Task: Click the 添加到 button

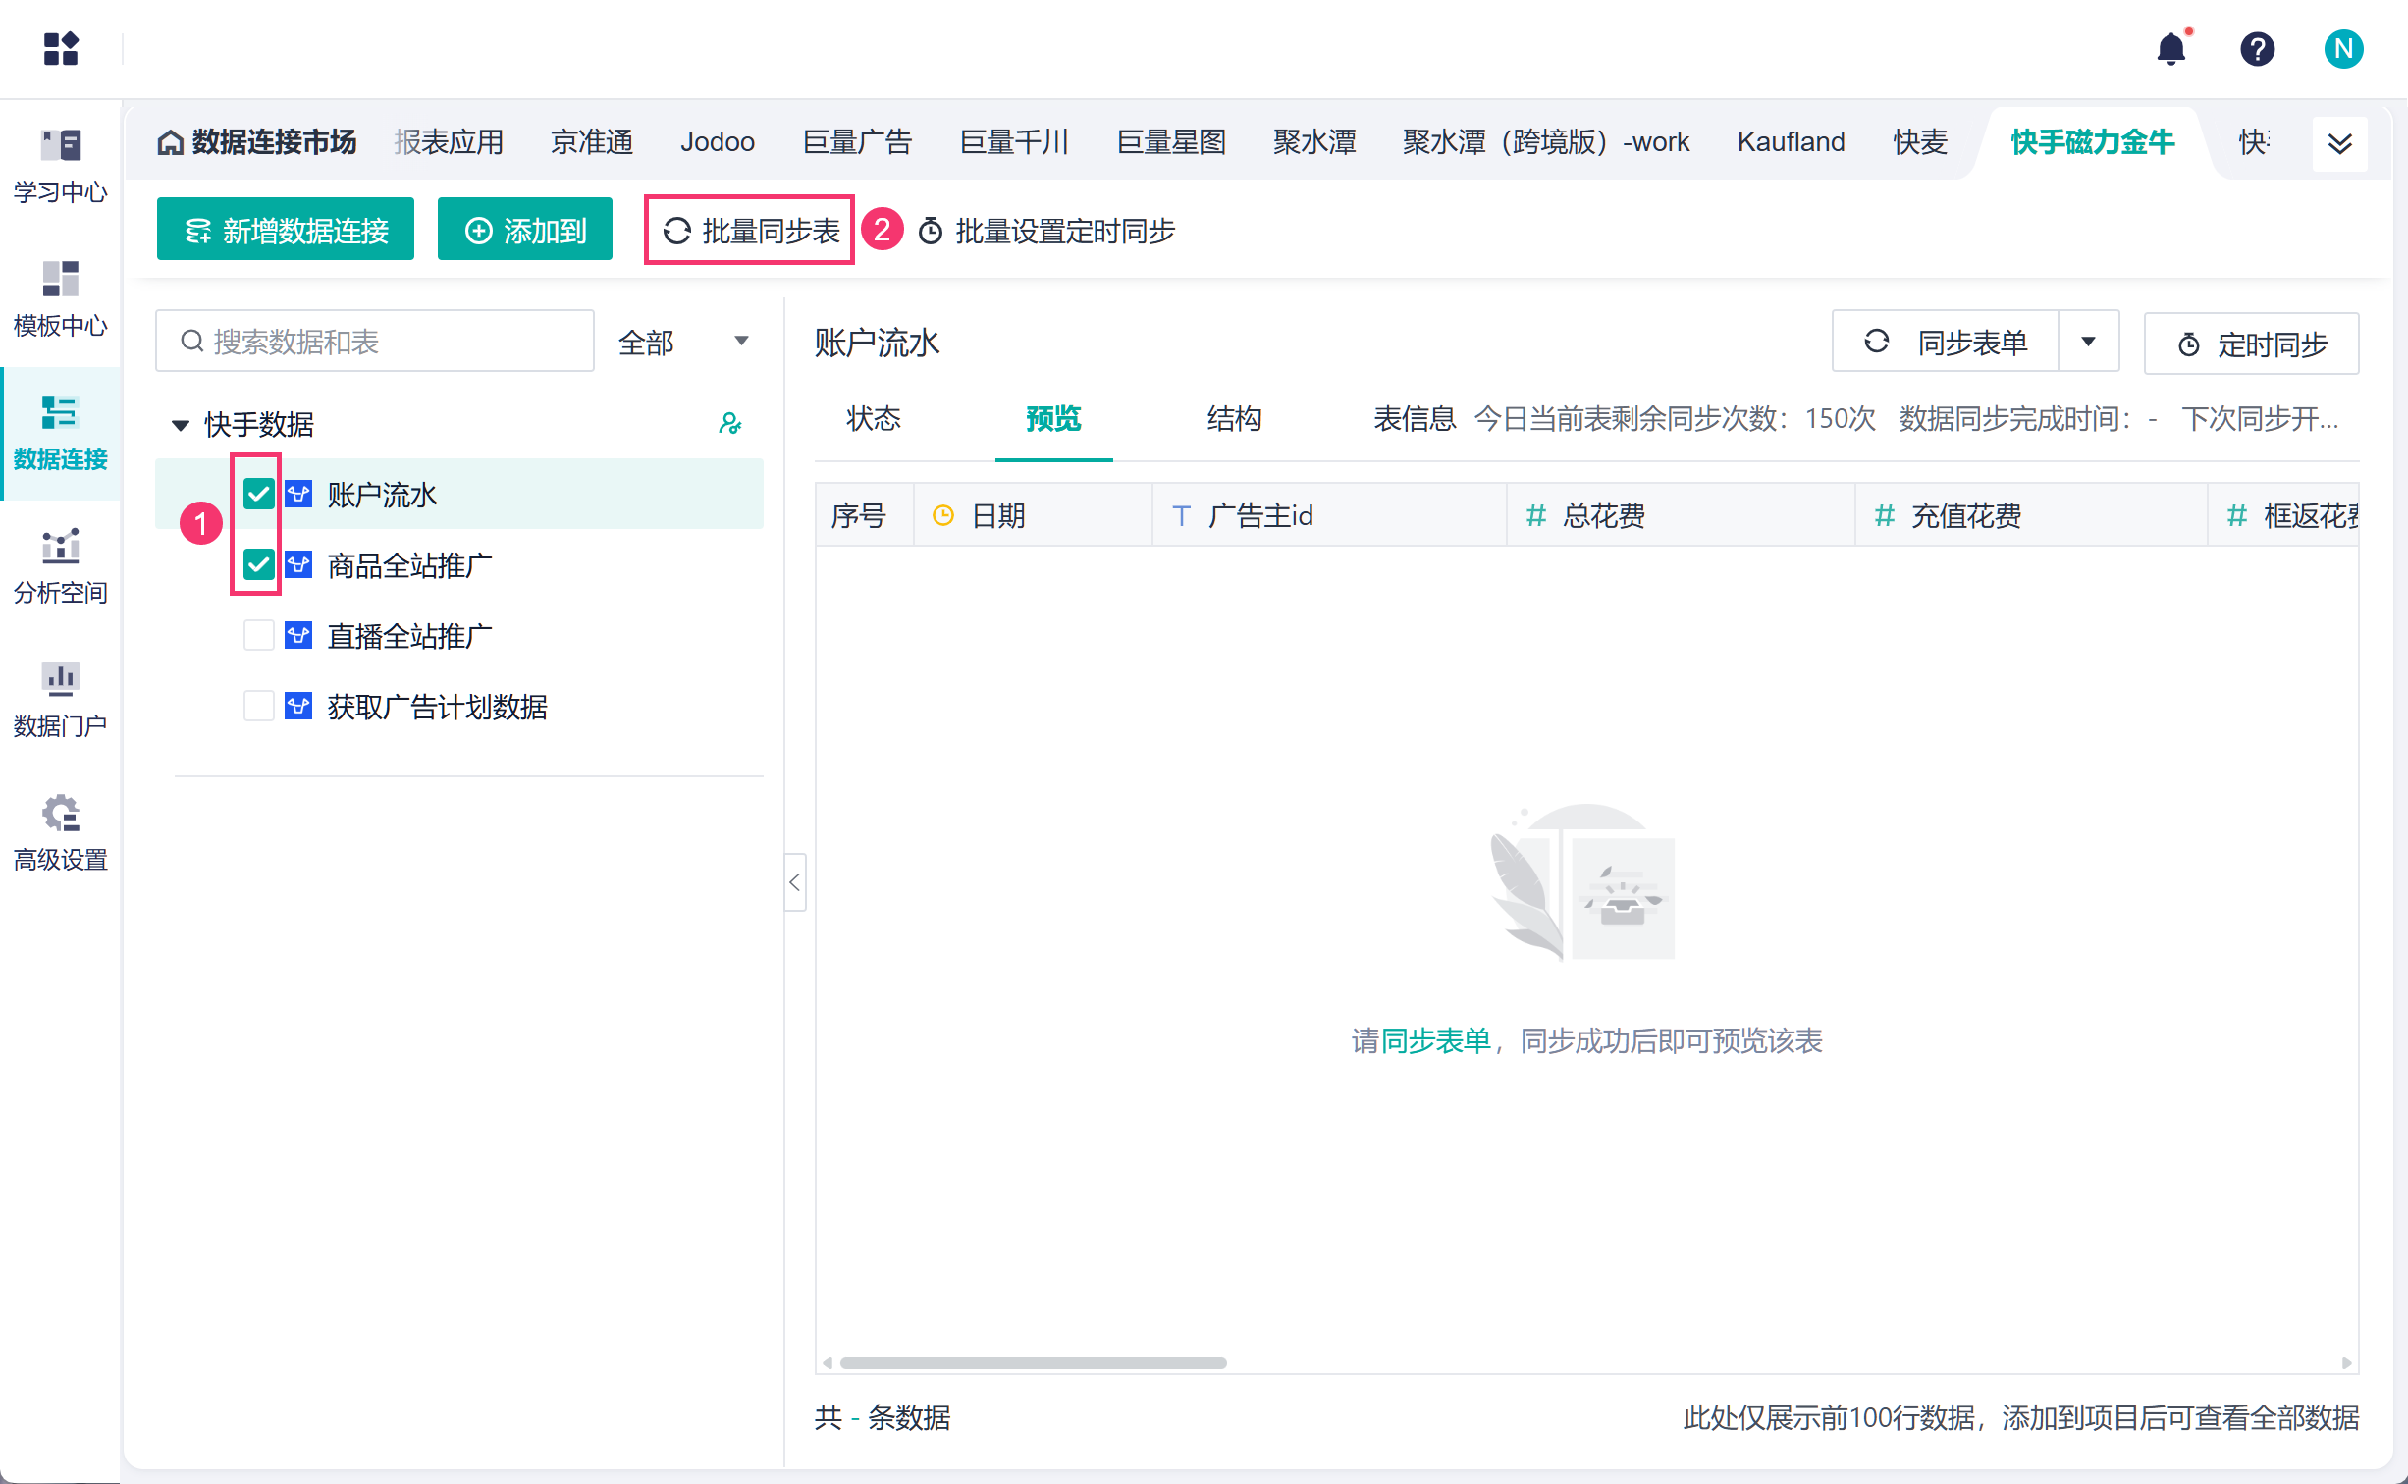Action: 525,230
